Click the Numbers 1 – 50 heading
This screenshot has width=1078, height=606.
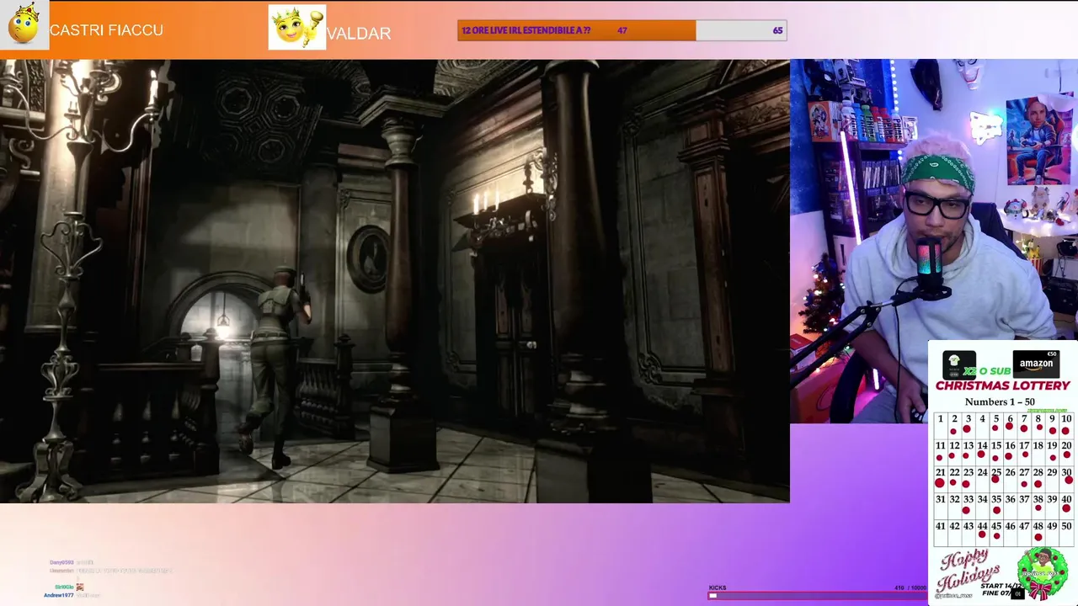pos(1000,401)
